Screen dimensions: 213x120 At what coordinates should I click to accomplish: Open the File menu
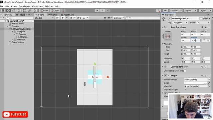pos(2,6)
